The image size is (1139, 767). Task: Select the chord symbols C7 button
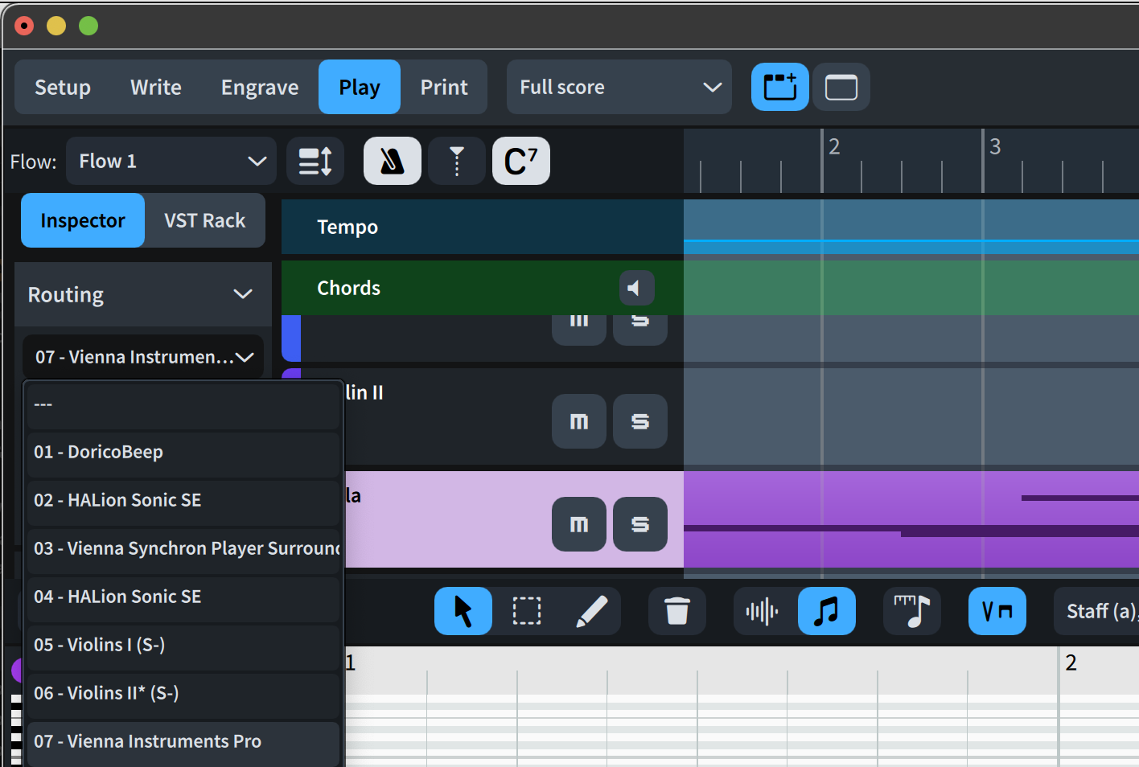pos(520,162)
